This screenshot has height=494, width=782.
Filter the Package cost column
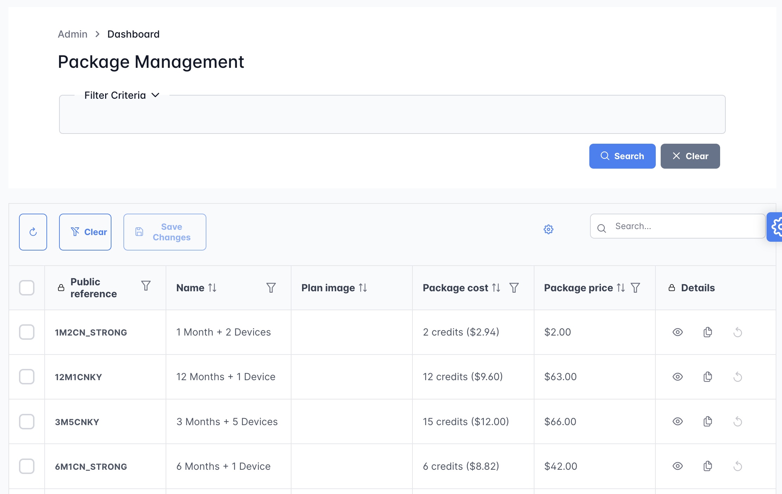514,288
